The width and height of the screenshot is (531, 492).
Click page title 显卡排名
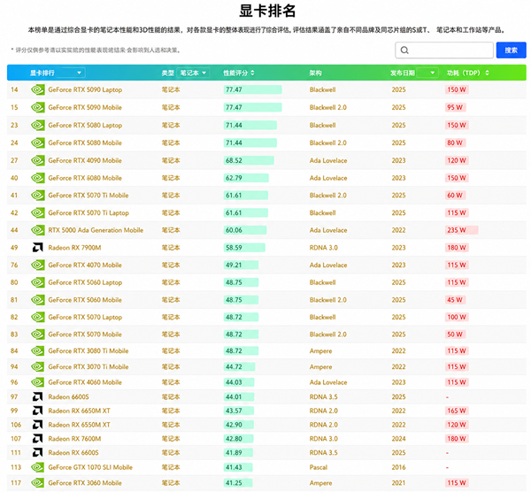click(267, 11)
